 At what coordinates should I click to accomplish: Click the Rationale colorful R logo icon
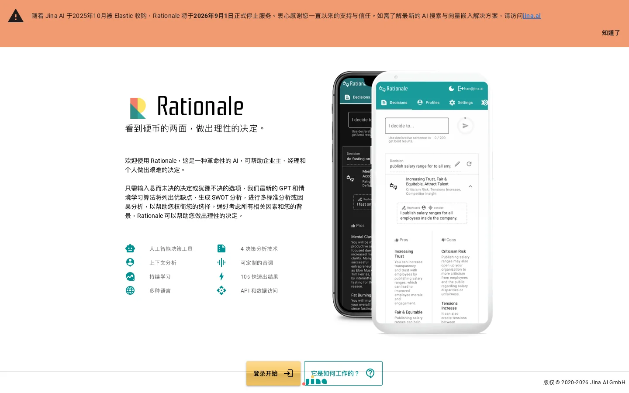[138, 108]
